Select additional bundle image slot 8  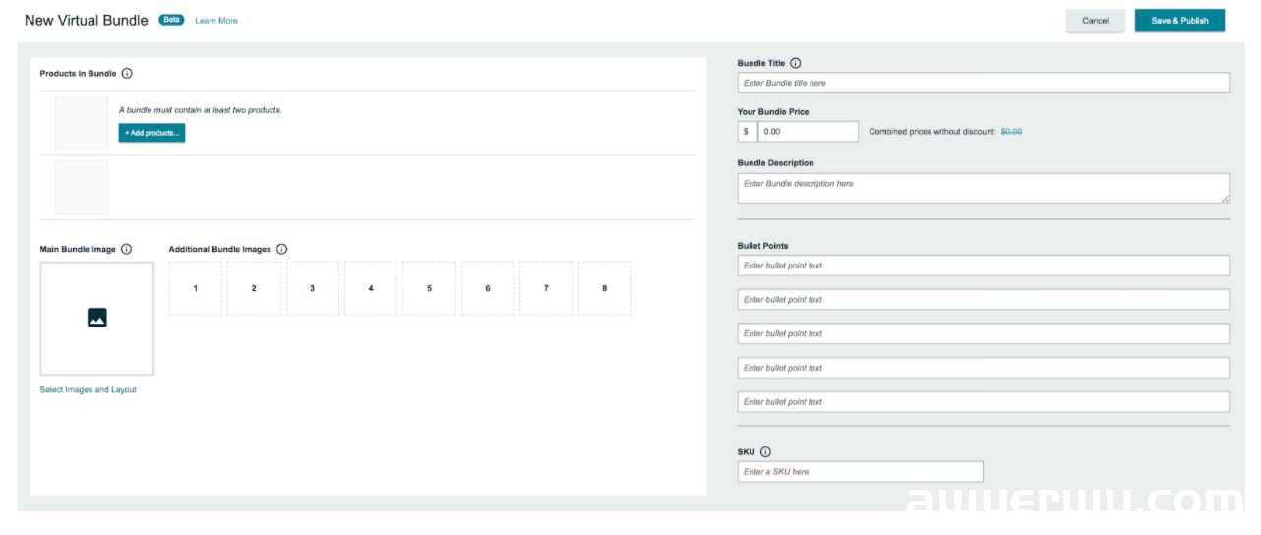605,288
